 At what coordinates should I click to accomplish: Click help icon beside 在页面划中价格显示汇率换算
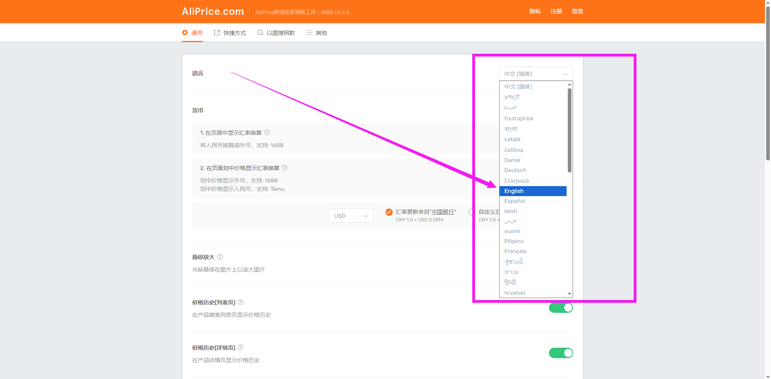point(285,168)
